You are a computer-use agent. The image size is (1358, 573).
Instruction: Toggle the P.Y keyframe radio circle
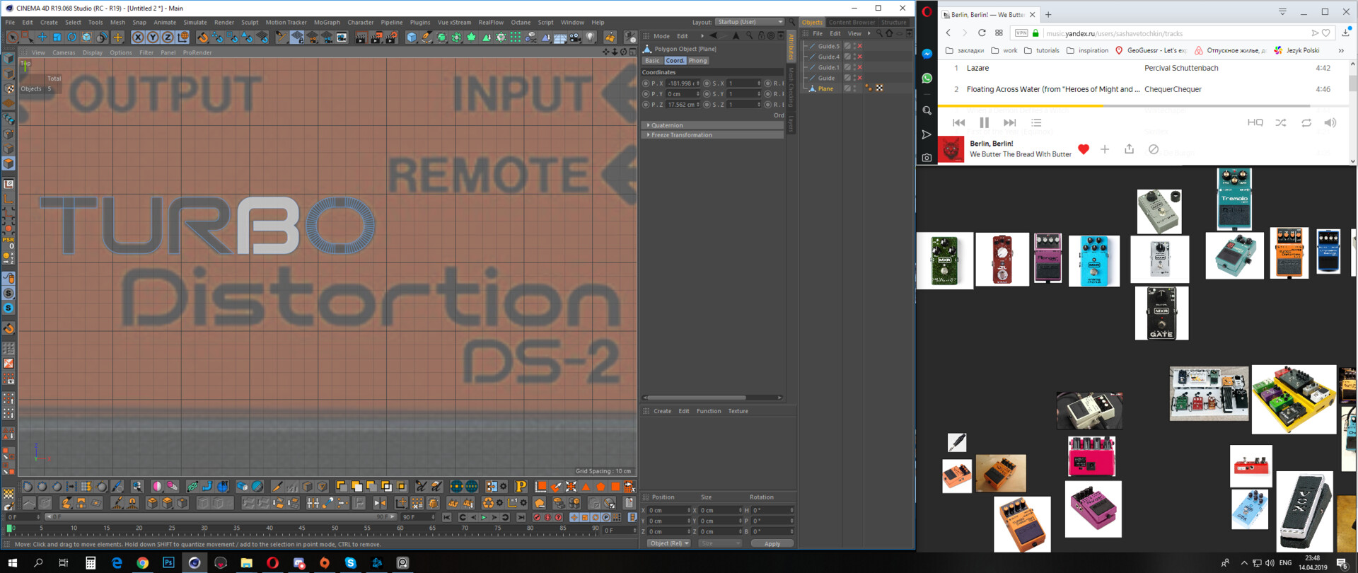(645, 94)
